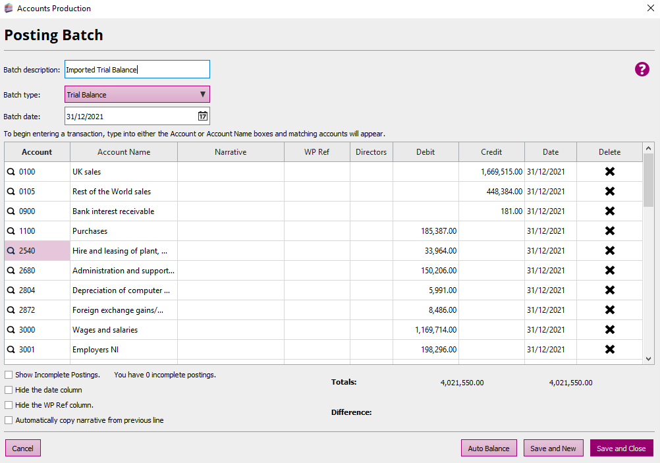The image size is (660, 463).
Task: Click the Batch description text field
Action: coord(137,70)
